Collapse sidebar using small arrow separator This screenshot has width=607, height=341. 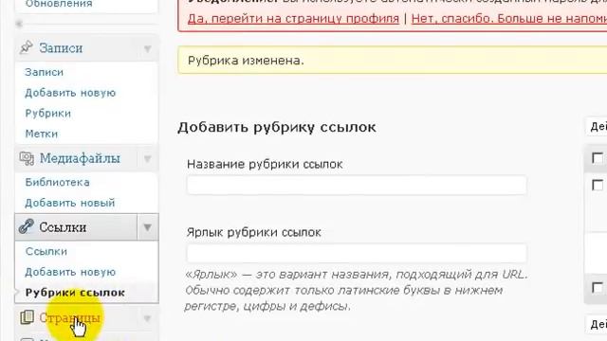(x=19, y=24)
